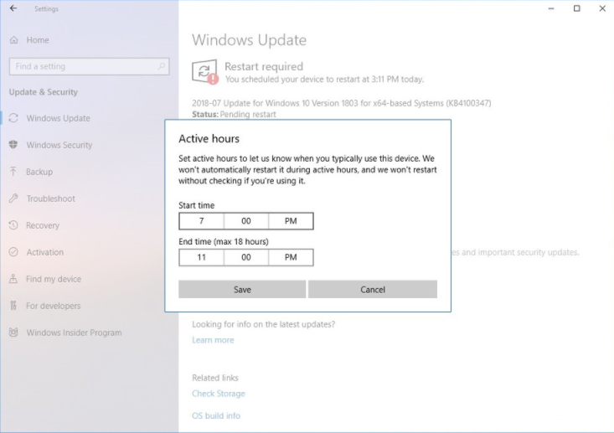This screenshot has width=614, height=433.
Task: Change the End time hour value 11
Action: [x=201, y=257]
